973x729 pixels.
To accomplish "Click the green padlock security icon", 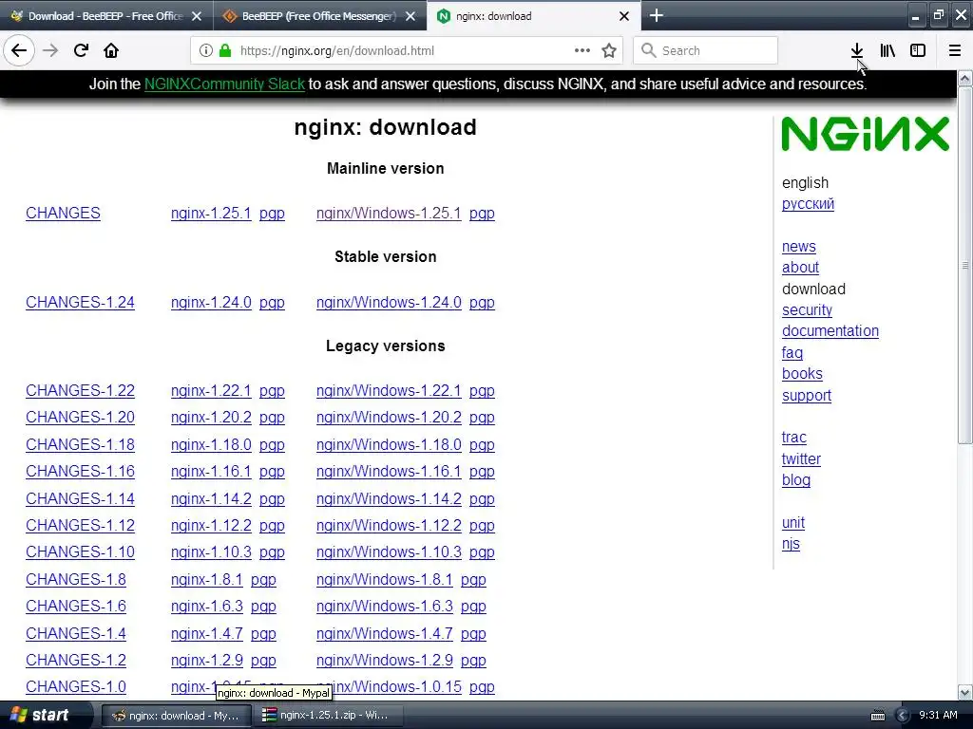I will tap(224, 51).
